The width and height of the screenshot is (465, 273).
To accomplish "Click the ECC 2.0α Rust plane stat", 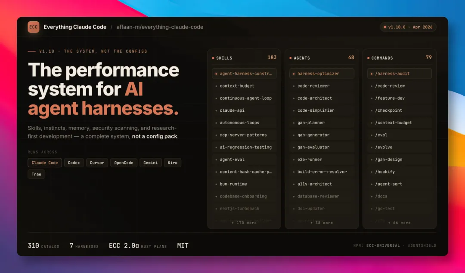I will [x=138, y=246].
